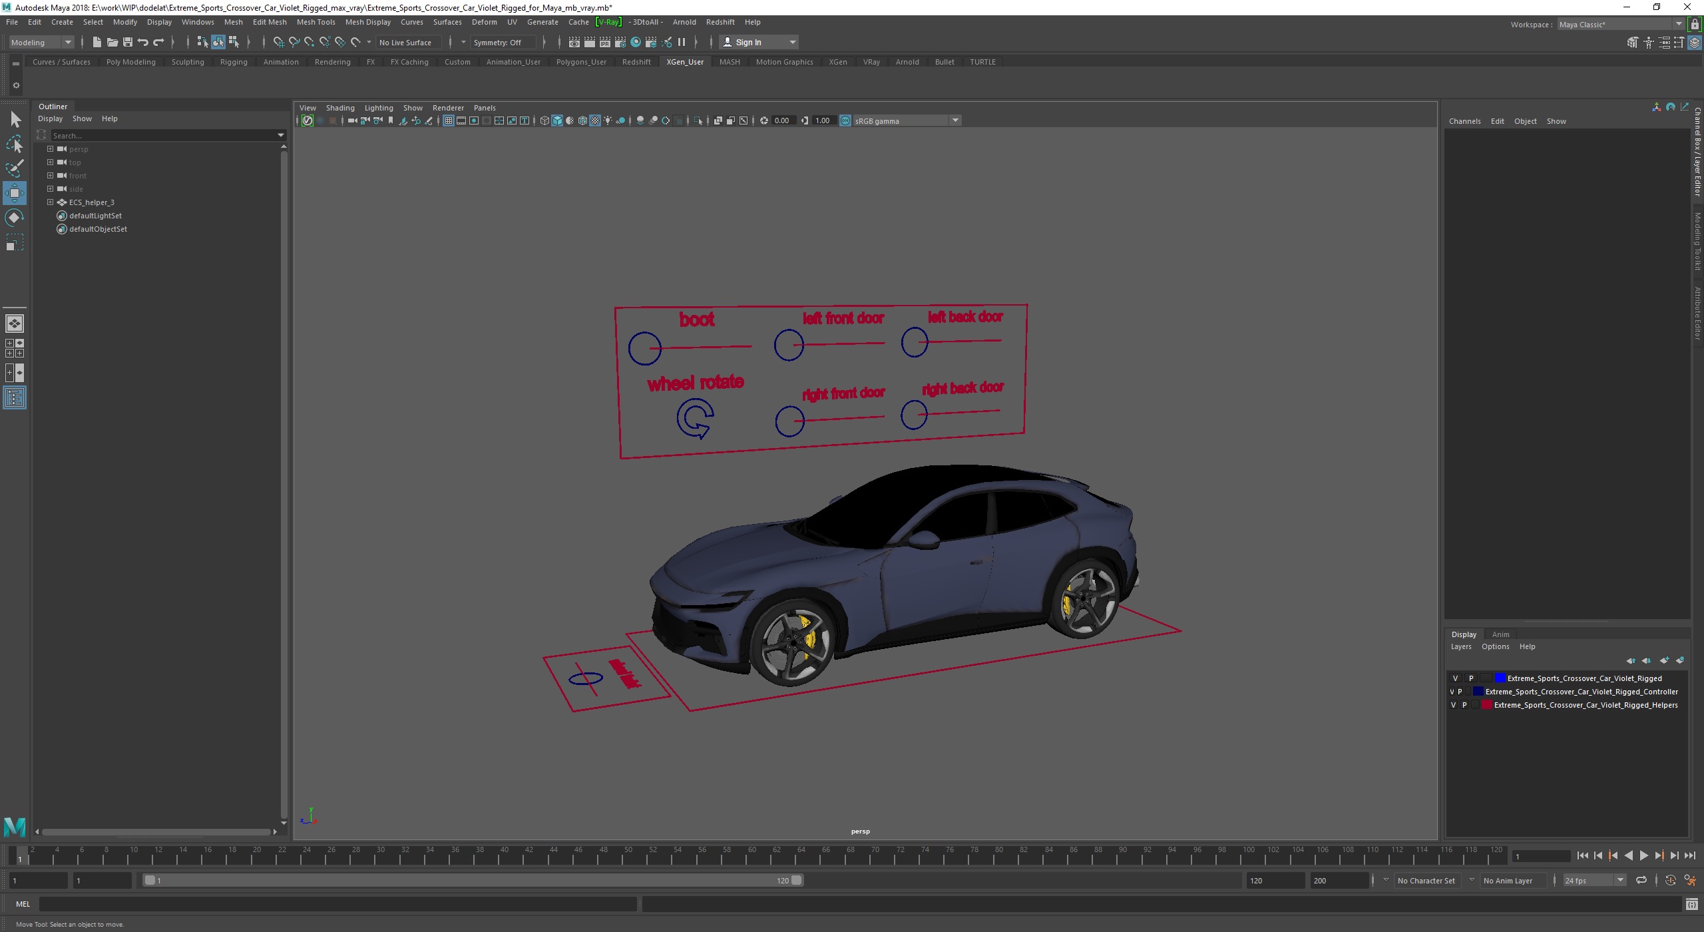Viewport: 1704px width, 932px height.
Task: Click Maya home logo icon
Action: pyautogui.click(x=15, y=827)
